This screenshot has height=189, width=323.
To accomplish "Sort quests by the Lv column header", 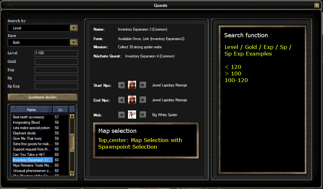I will (x=60, y=109).
